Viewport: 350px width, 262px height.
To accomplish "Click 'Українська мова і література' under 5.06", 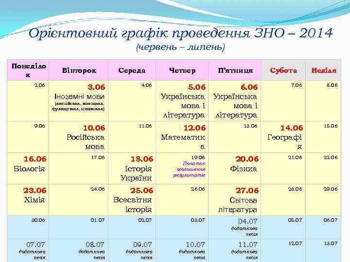I will (x=183, y=106).
